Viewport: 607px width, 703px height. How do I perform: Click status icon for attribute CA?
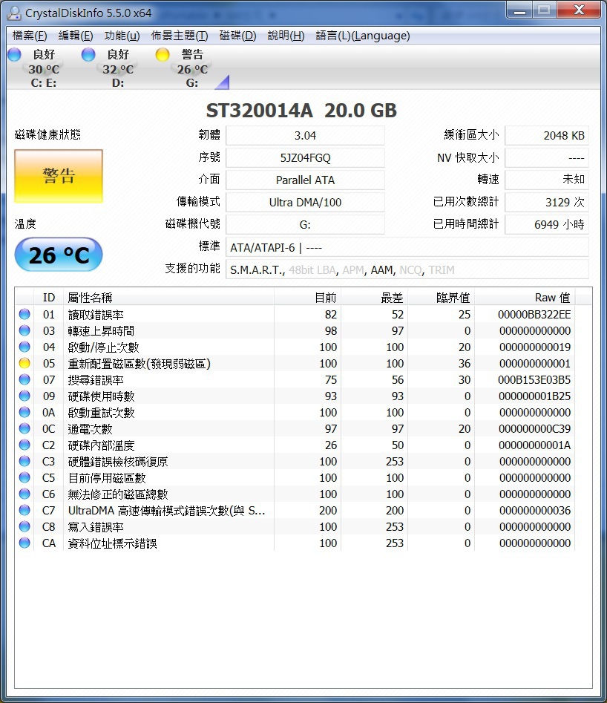24,543
